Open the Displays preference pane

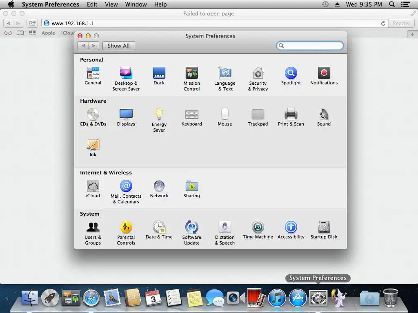[x=126, y=117]
